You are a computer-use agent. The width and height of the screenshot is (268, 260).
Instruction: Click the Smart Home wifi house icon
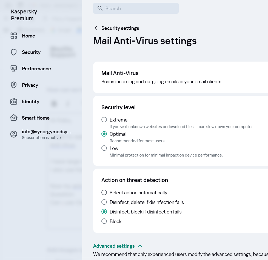point(14,118)
